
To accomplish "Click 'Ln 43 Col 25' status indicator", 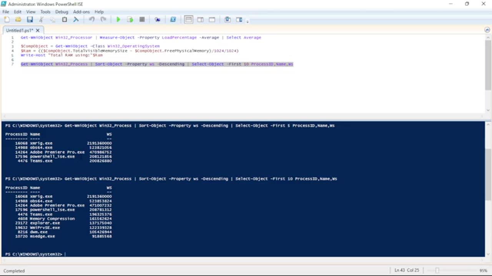I will click(407, 270).
